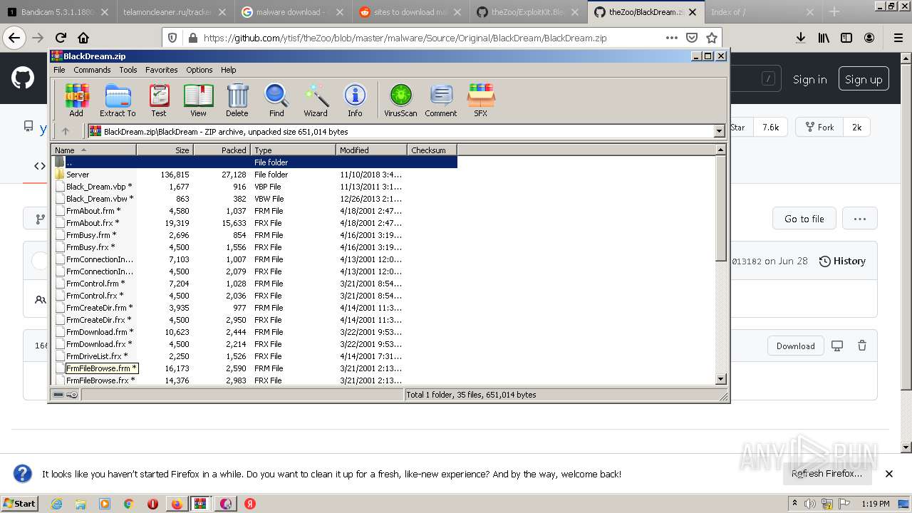Select FrmControl.frm file

[x=254, y=284]
